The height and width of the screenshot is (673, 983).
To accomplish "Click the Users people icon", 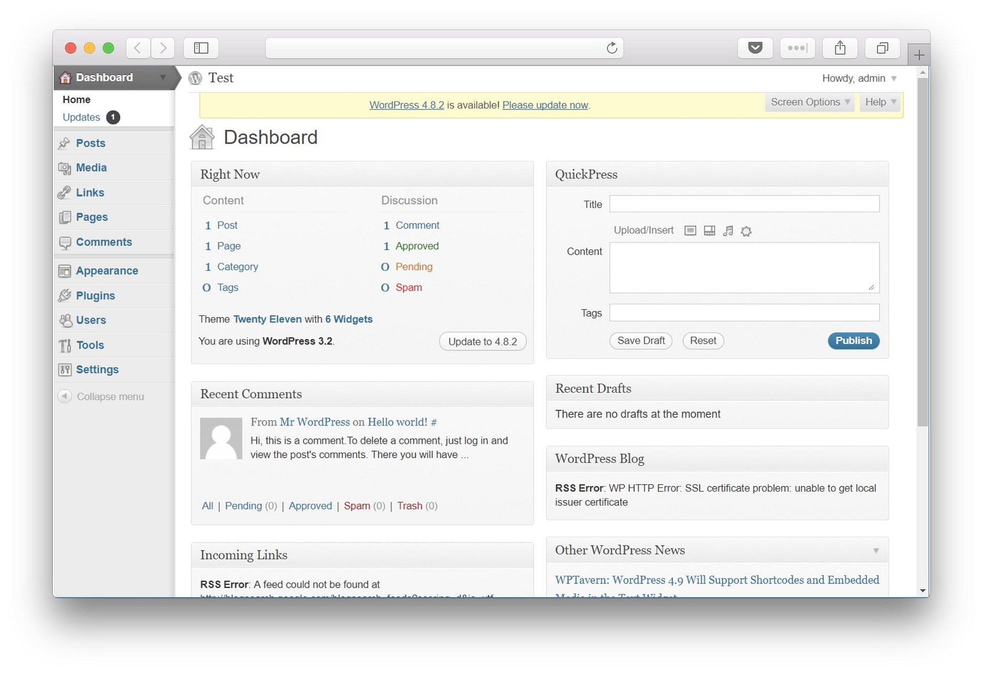I will [65, 321].
